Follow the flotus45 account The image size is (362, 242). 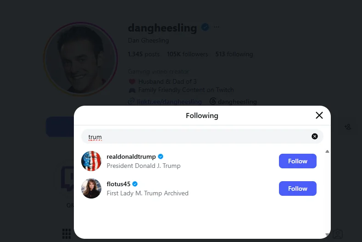(297, 188)
